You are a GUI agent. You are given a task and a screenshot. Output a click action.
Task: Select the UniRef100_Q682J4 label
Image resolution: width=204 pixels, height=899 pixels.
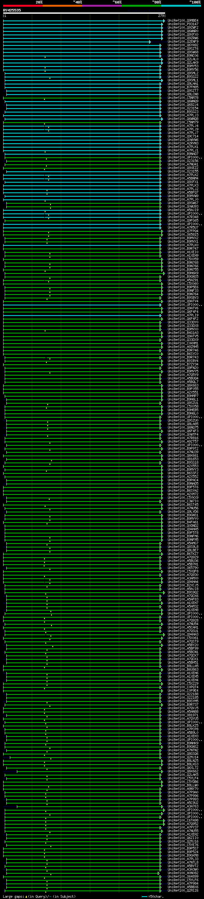(x=183, y=105)
